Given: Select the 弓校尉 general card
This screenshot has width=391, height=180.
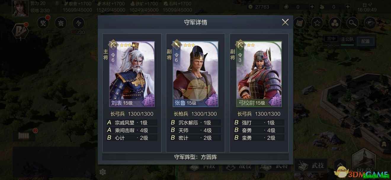Looking at the screenshot, I should [x=259, y=74].
